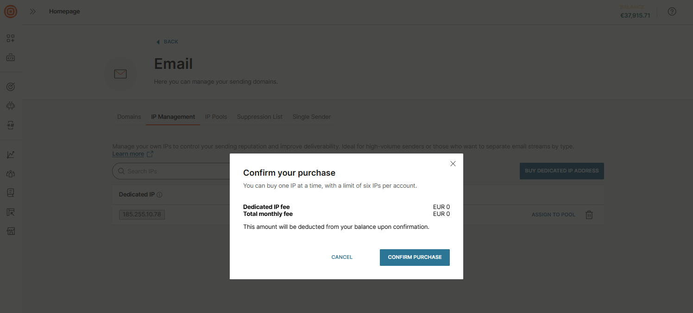Image resolution: width=693 pixels, height=313 pixels.
Task: Open the chatbot builder icon in sidebar
Action: coord(11,105)
